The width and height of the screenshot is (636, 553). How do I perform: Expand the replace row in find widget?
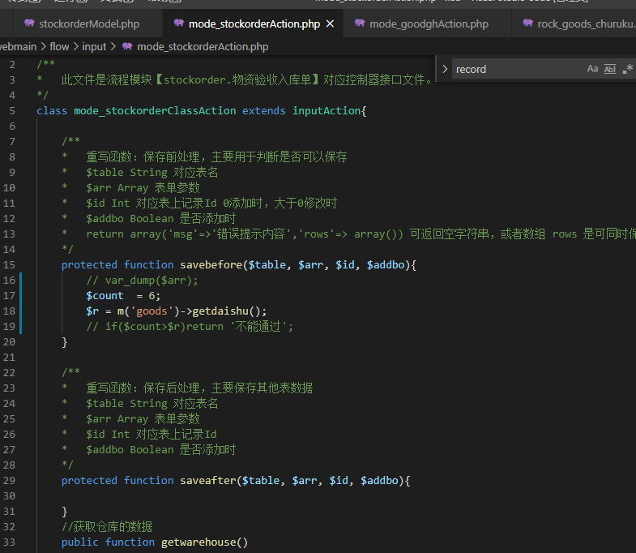[x=445, y=69]
